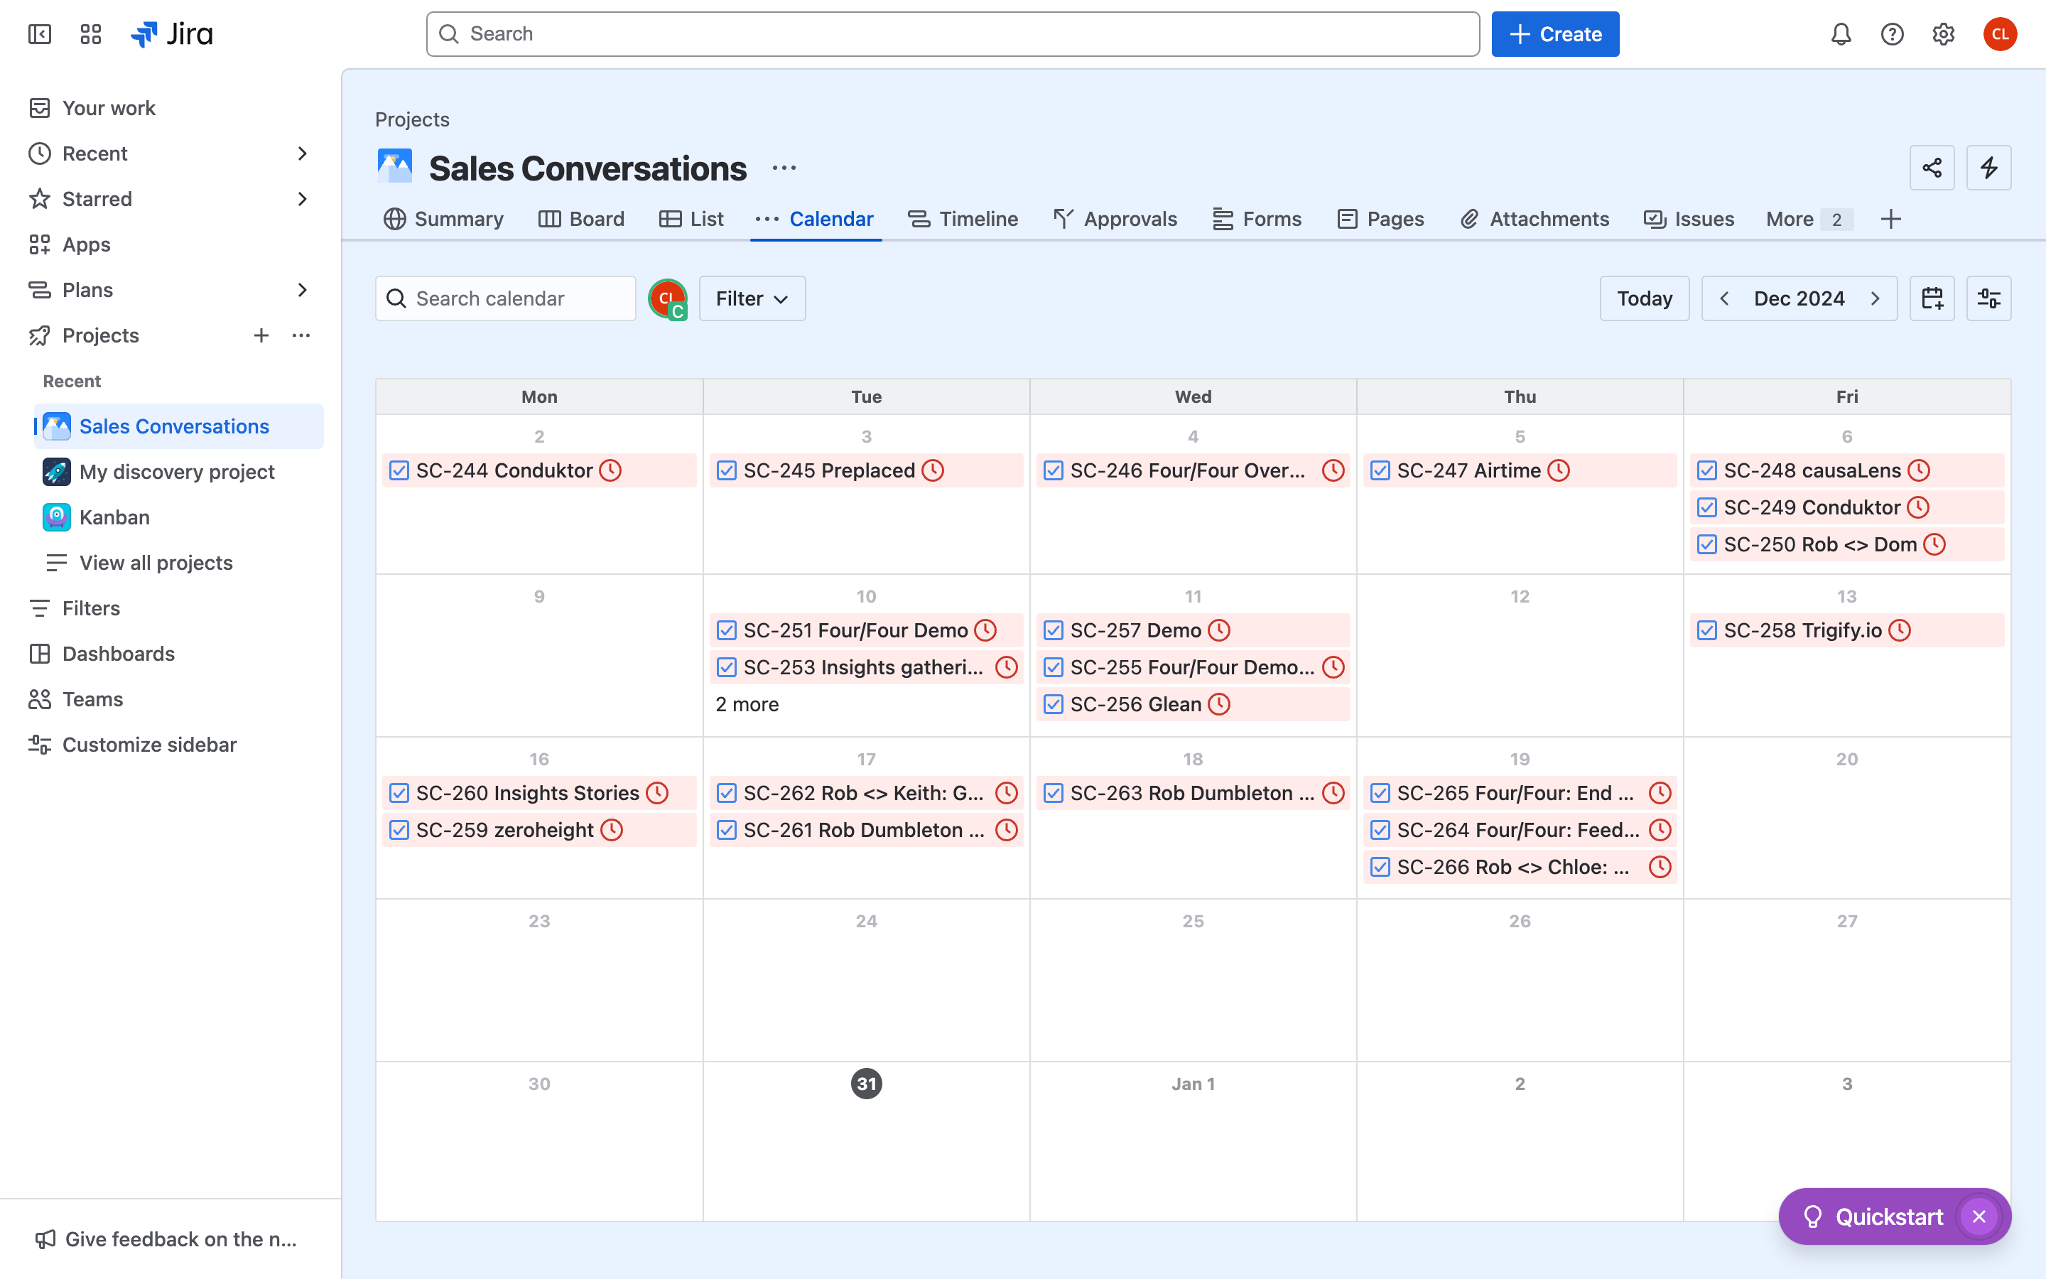Open the Filter dropdown
Screen dimensions: 2046x1279
752,298
